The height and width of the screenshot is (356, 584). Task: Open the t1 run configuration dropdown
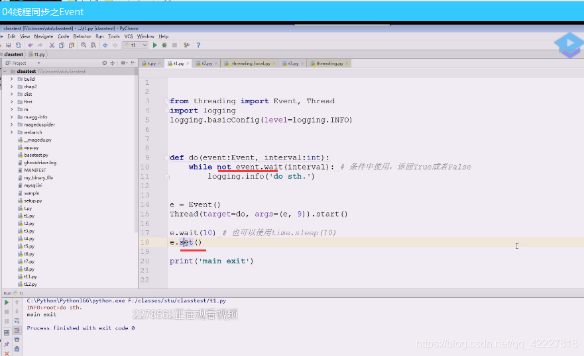(x=136, y=45)
